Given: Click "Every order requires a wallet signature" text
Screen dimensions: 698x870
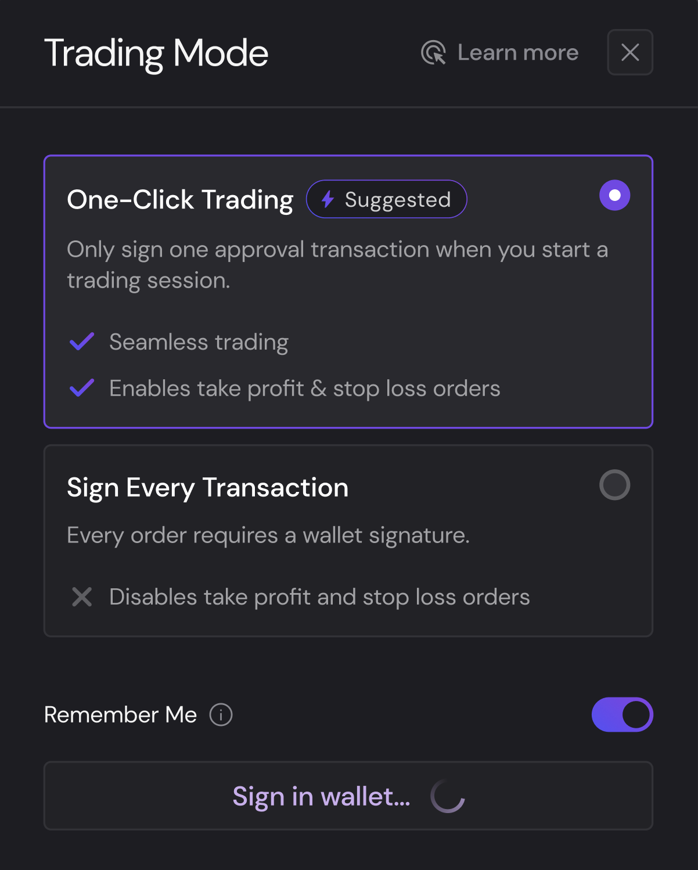Looking at the screenshot, I should pyautogui.click(x=268, y=535).
